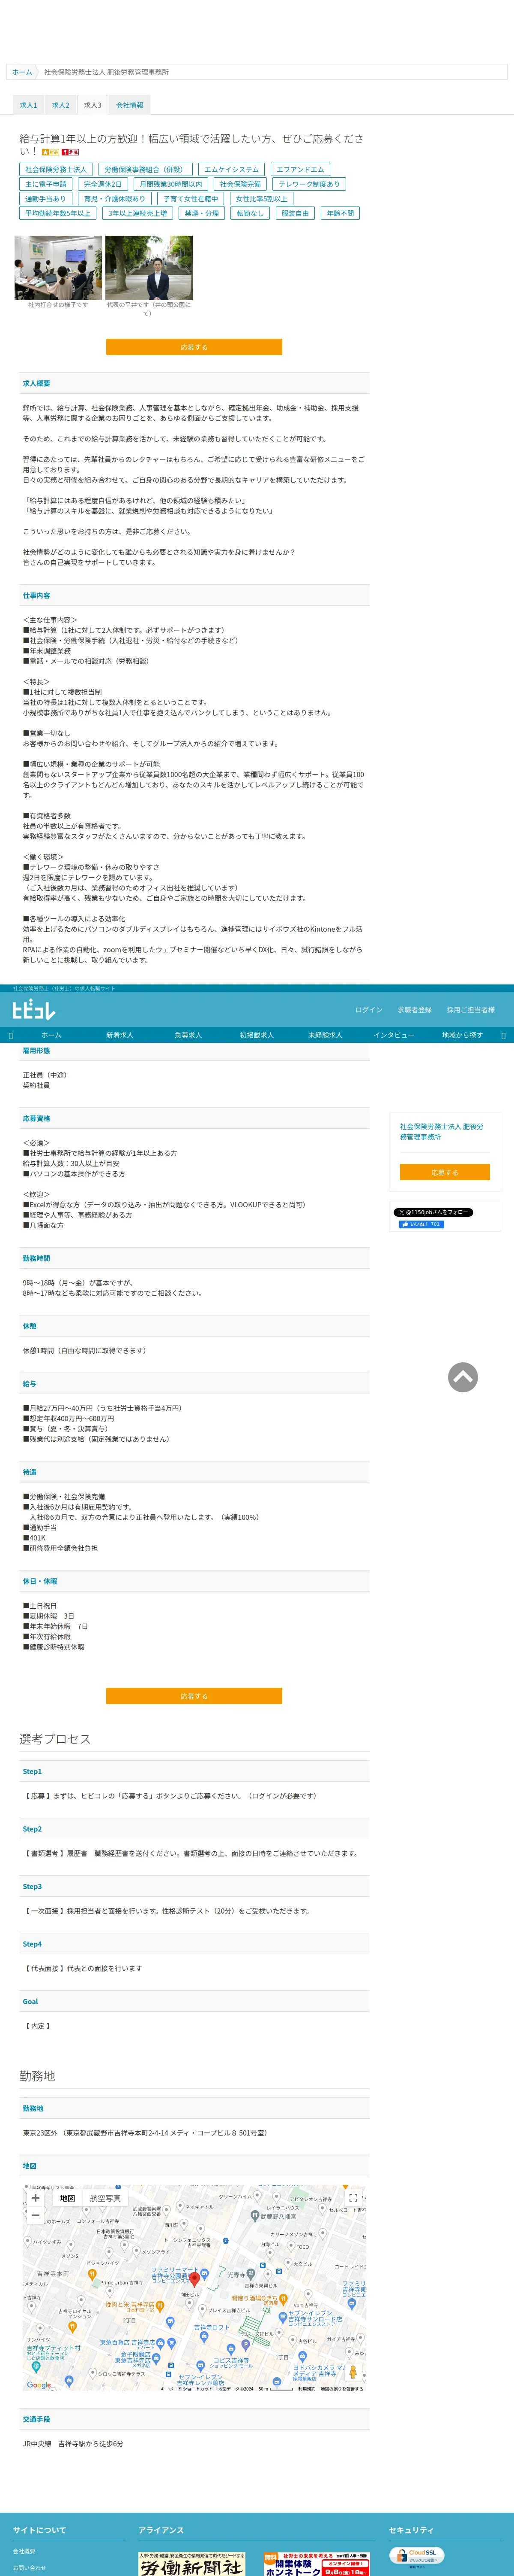The image size is (514, 2576).
Task: Zoom out on the map
Action: pyautogui.click(x=35, y=2216)
